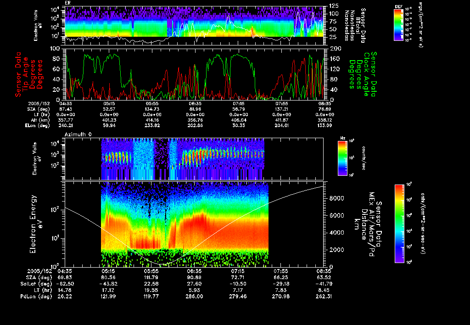
Task: Click PdLon value 26.22
Action: pyautogui.click(x=65, y=297)
